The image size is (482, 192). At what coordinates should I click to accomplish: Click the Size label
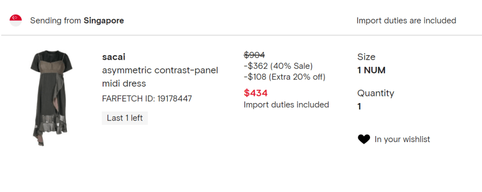tap(366, 57)
